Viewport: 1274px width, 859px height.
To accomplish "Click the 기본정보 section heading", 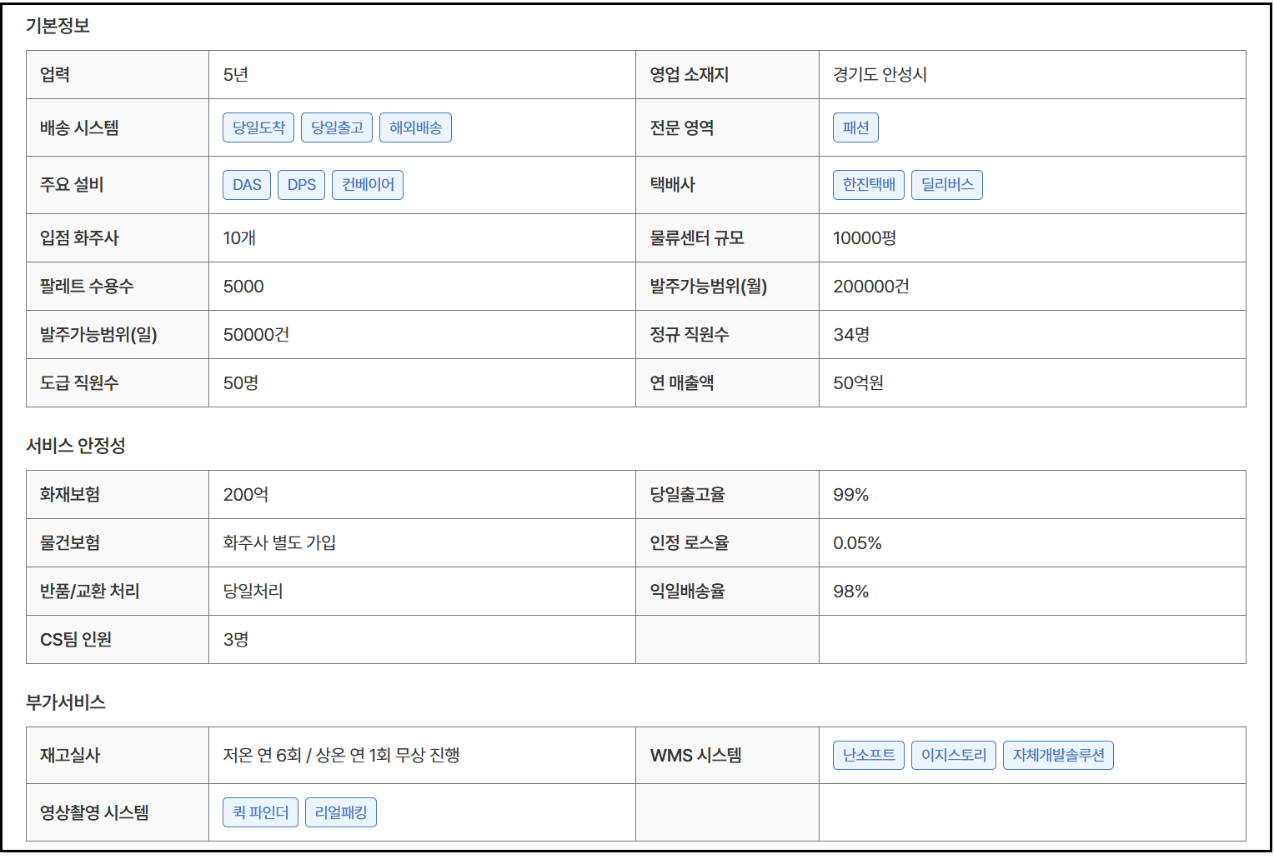I will [58, 26].
